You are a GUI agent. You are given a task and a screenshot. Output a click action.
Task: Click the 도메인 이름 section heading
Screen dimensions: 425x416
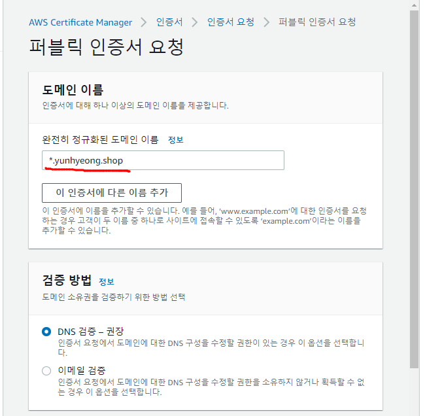coord(73,90)
